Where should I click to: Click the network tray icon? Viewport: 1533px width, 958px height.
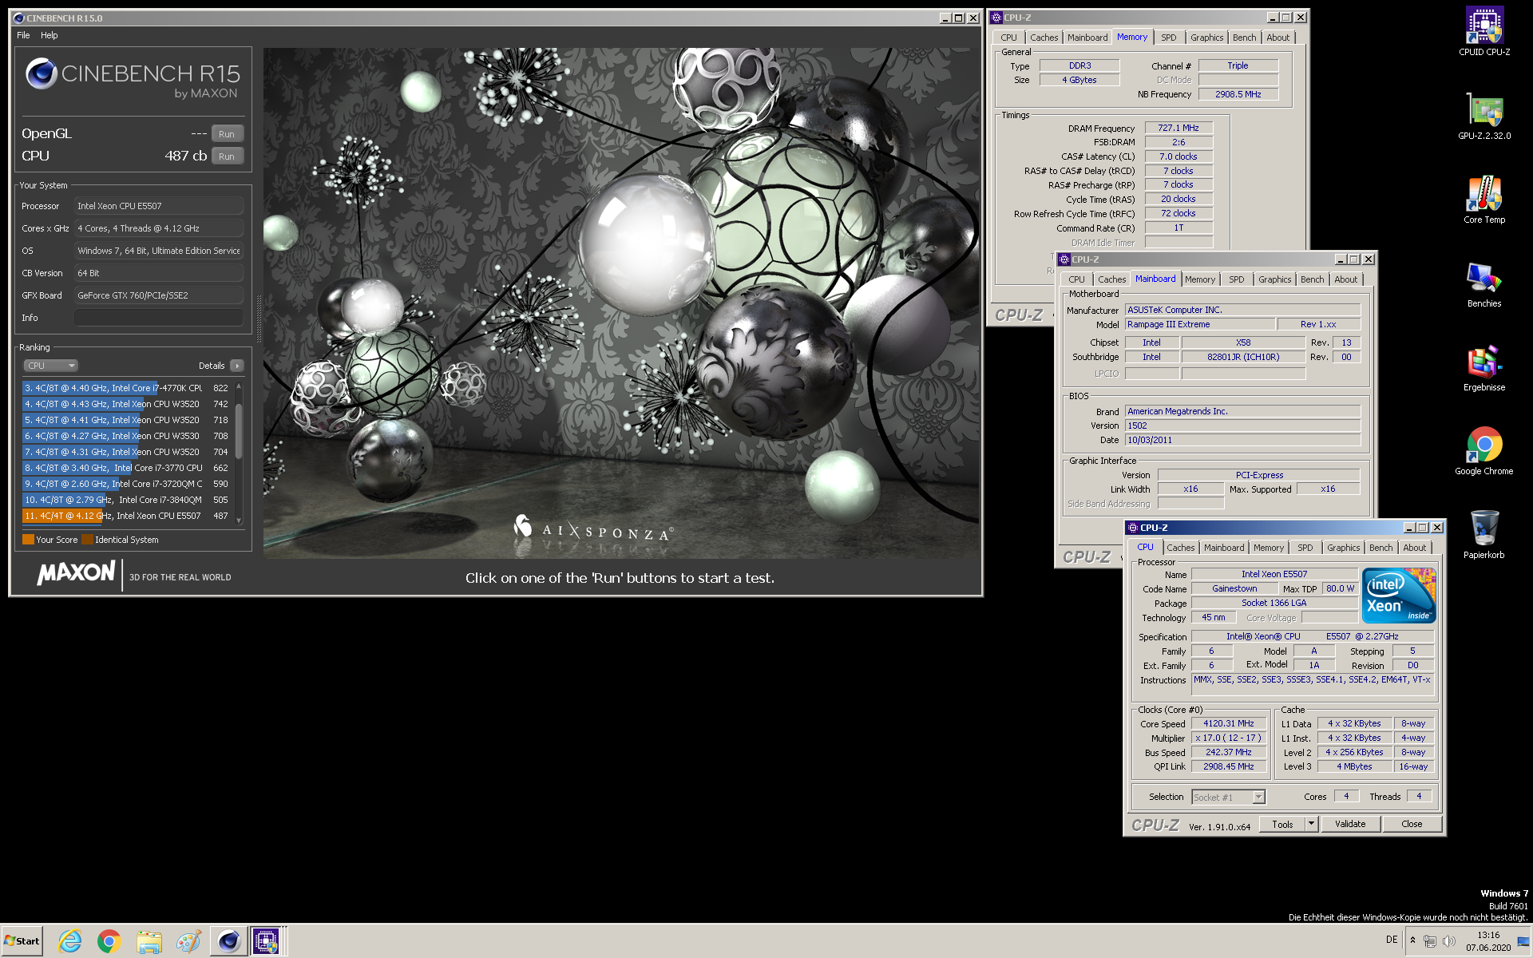pos(1430,941)
